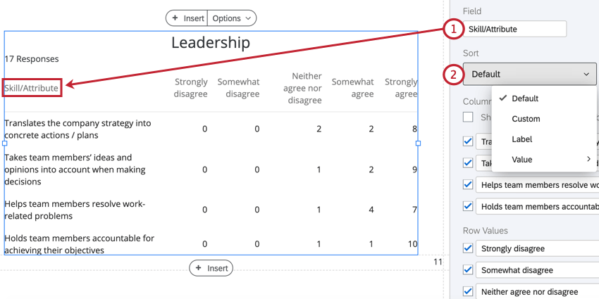This screenshot has height=299, width=599.
Task: Click the Skill/Attribute table header
Action: point(32,88)
